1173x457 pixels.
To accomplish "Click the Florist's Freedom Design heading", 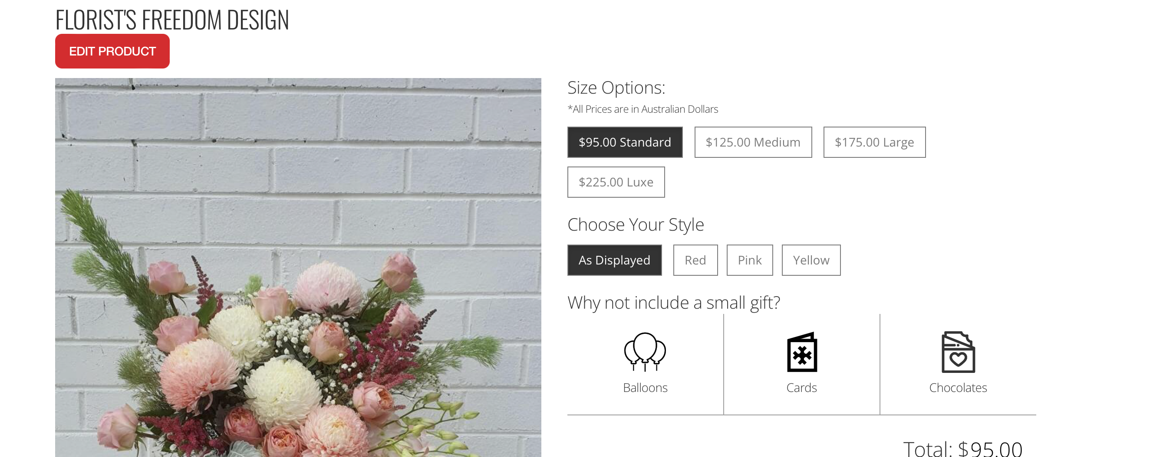I will click(172, 20).
